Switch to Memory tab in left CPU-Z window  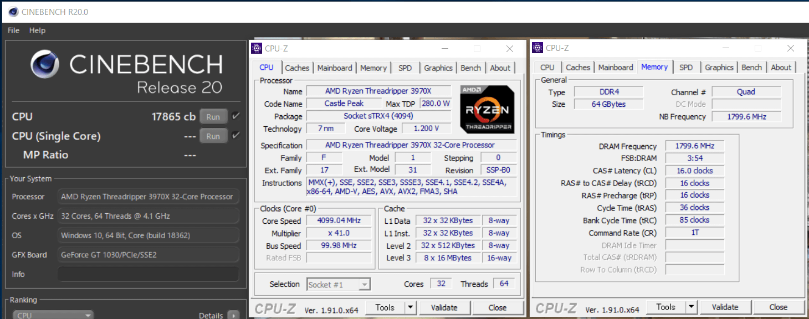coord(373,68)
